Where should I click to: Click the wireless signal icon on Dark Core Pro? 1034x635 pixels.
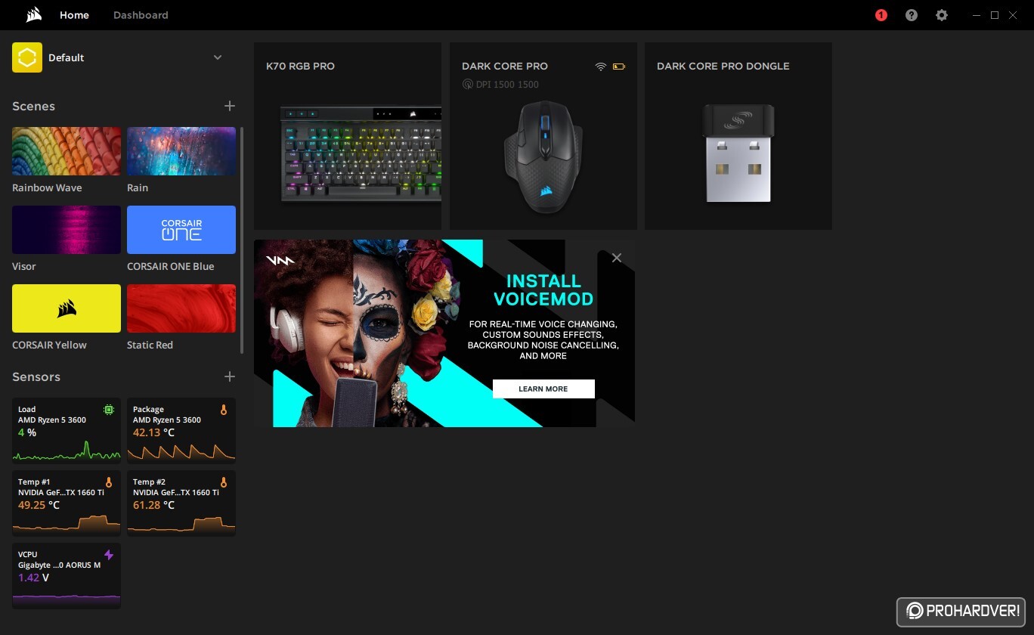601,67
